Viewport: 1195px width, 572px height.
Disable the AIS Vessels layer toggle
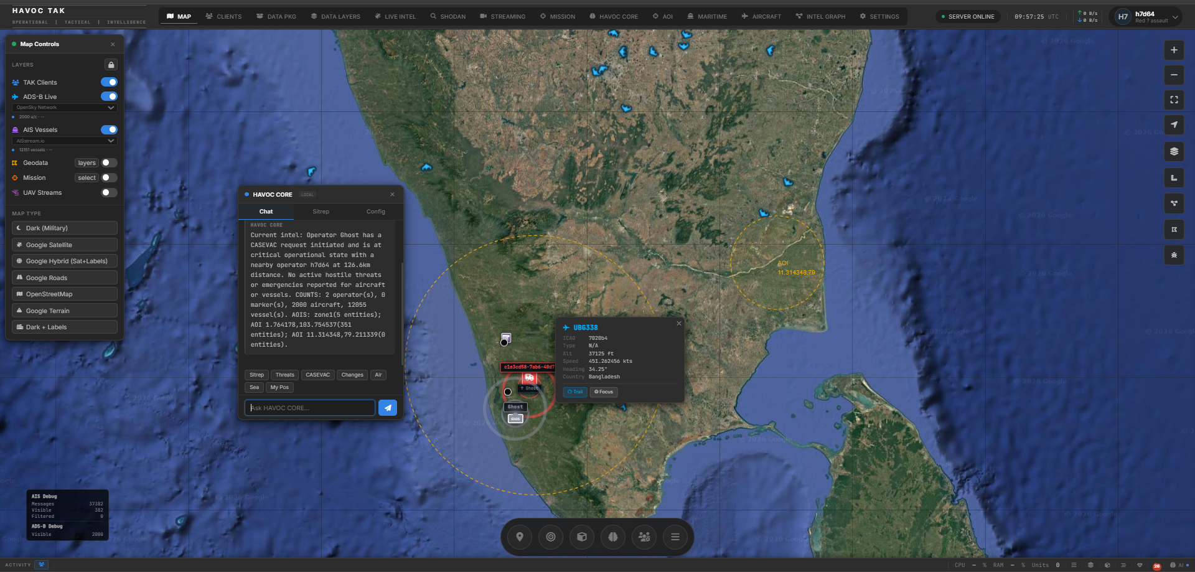pyautogui.click(x=109, y=129)
